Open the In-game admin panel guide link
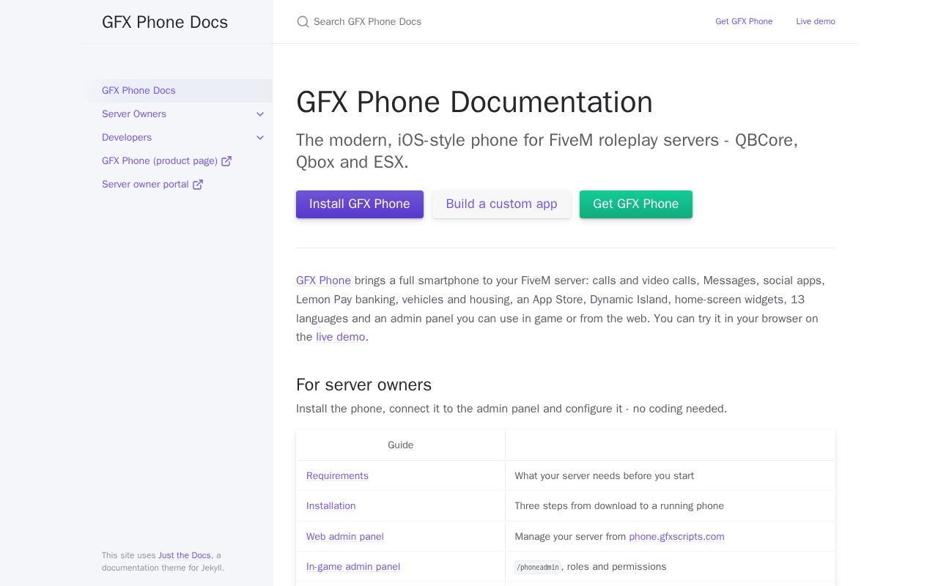 tap(353, 567)
